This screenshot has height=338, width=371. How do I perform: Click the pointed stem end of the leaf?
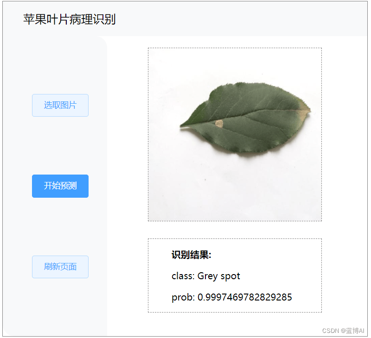183,125
